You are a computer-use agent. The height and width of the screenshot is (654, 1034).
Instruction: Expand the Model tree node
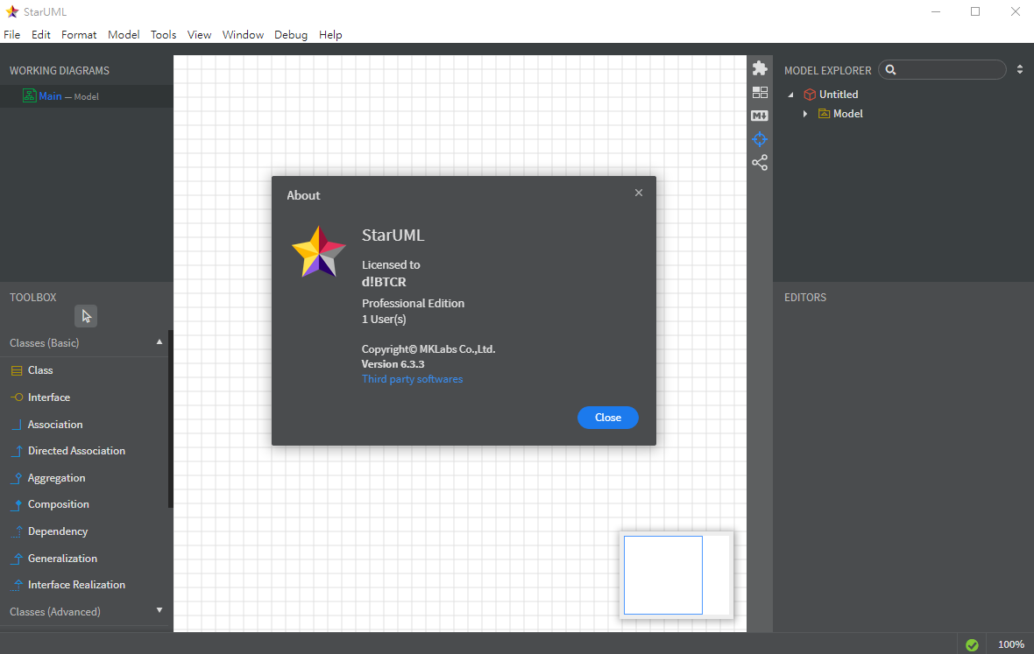tap(805, 114)
